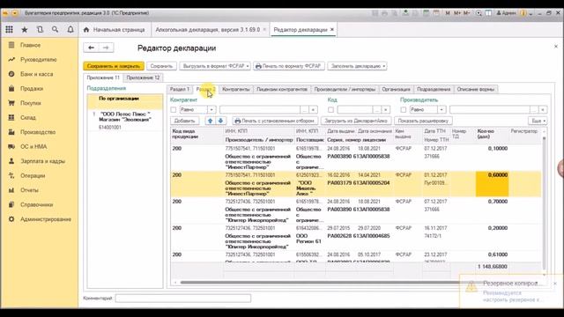Open notifications bell icon

click(70, 29)
